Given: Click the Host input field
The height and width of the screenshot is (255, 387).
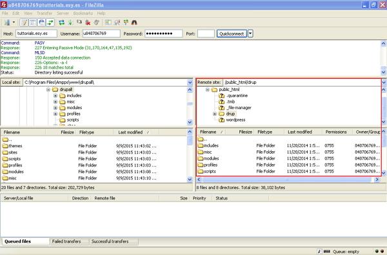Looking at the screenshot, I should (36, 34).
